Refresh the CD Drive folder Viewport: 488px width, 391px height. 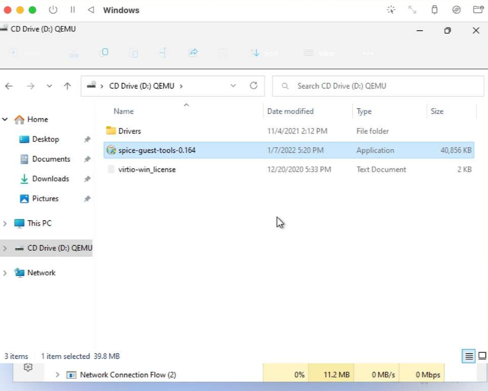(254, 86)
